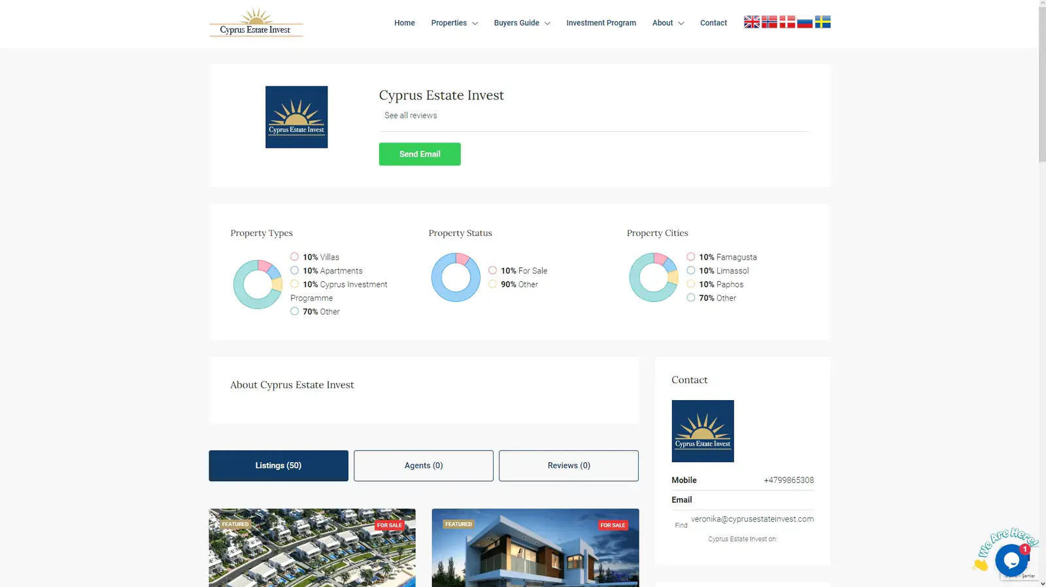Click the agency logo in the profile card
Image resolution: width=1046 pixels, height=587 pixels.
296,117
